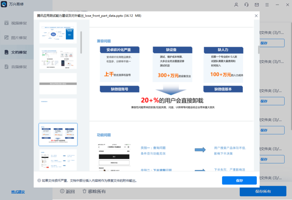Open the customer support headset icon
This screenshot has width=292, height=200.
click(246, 5)
